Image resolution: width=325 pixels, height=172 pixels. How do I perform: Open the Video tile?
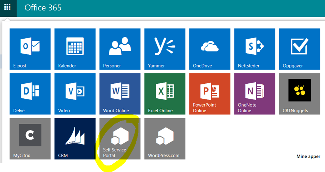(x=75, y=94)
